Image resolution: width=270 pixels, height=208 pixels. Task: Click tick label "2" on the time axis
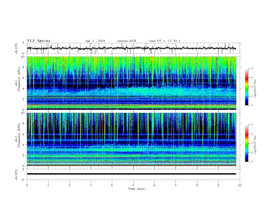point(70,185)
